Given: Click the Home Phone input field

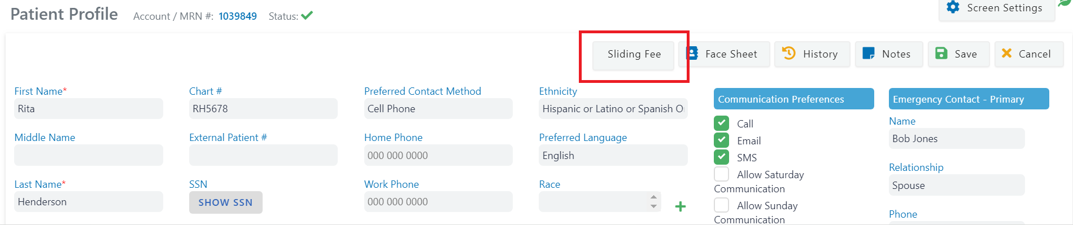Looking at the screenshot, I should tap(438, 155).
